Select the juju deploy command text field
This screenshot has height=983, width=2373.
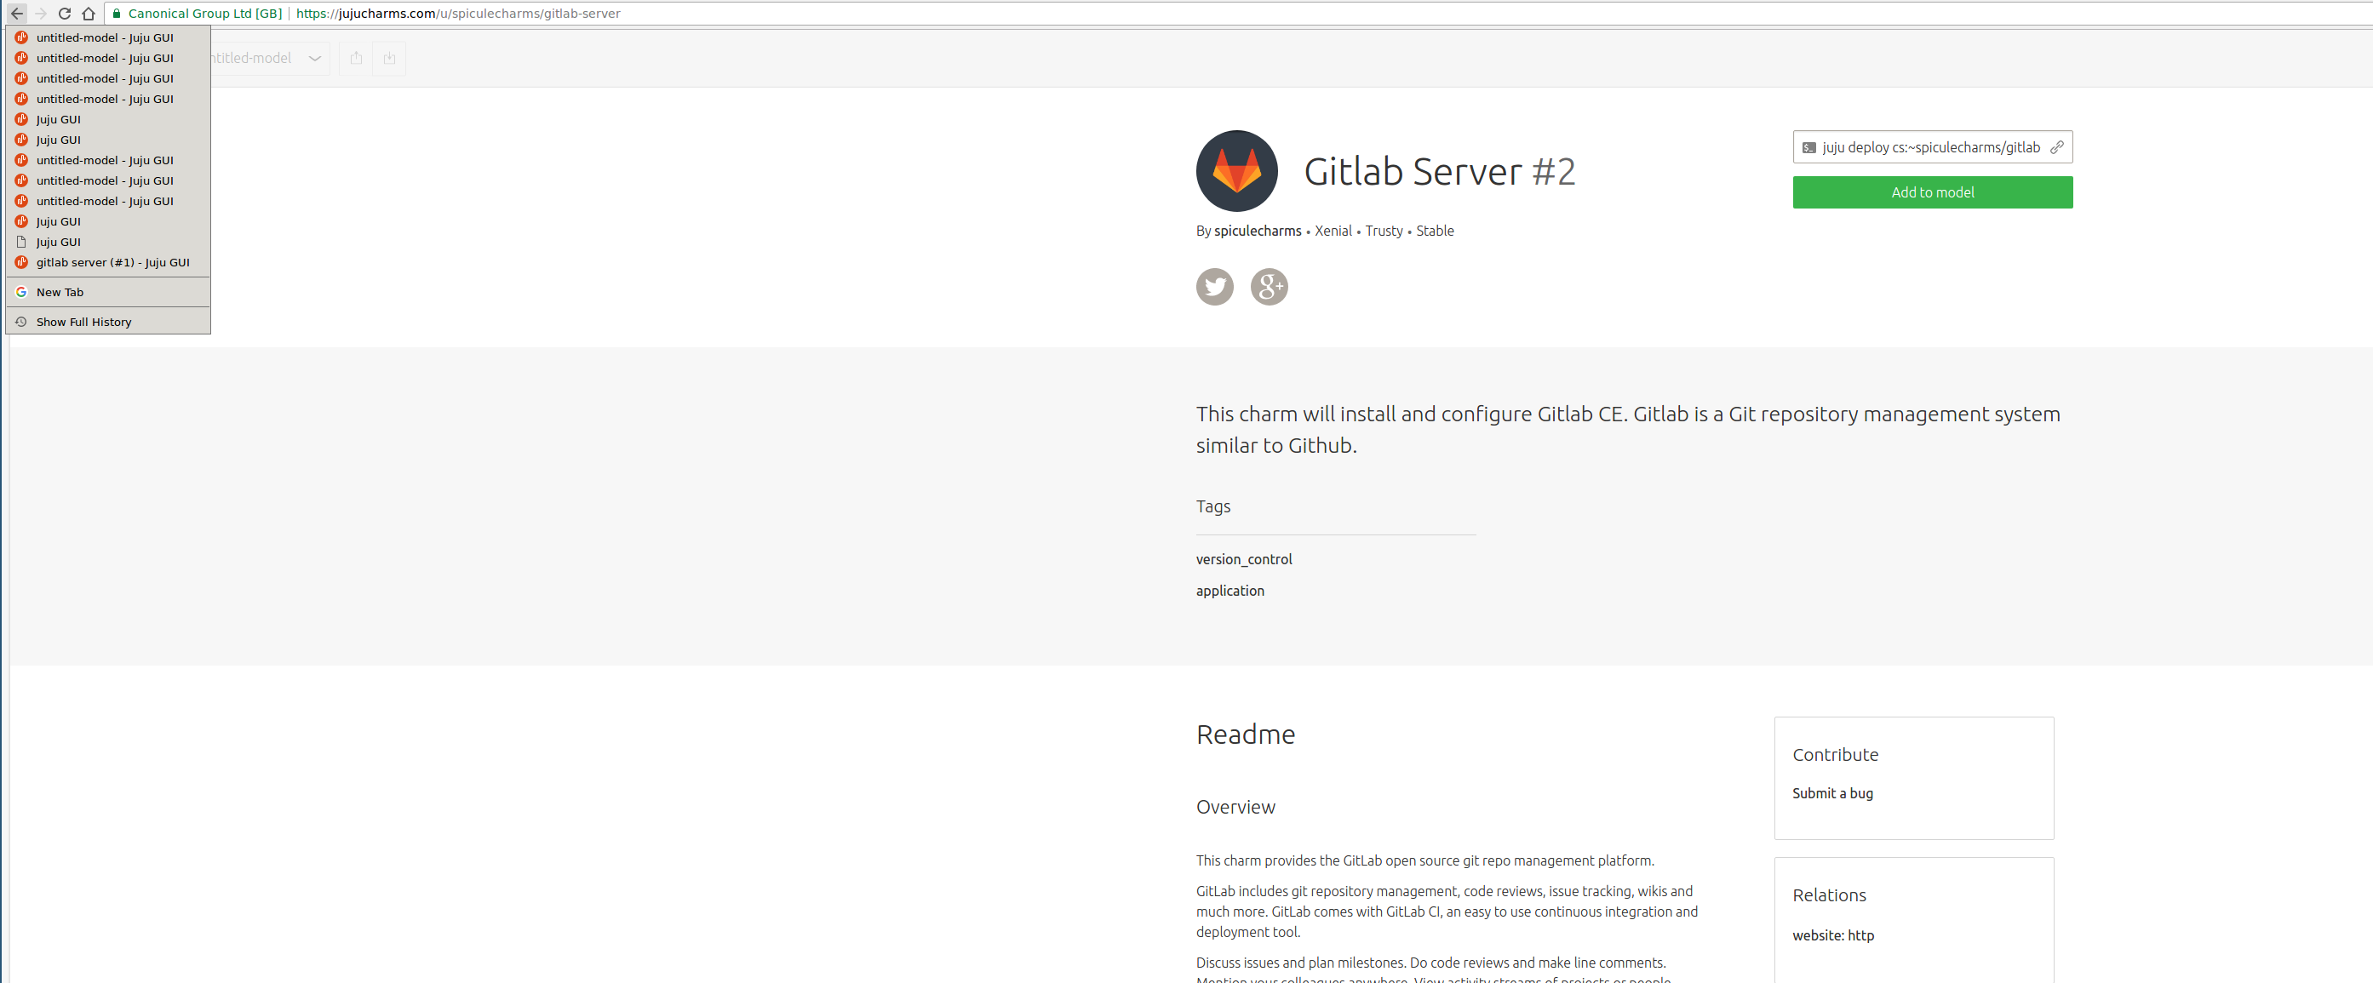[1931, 147]
